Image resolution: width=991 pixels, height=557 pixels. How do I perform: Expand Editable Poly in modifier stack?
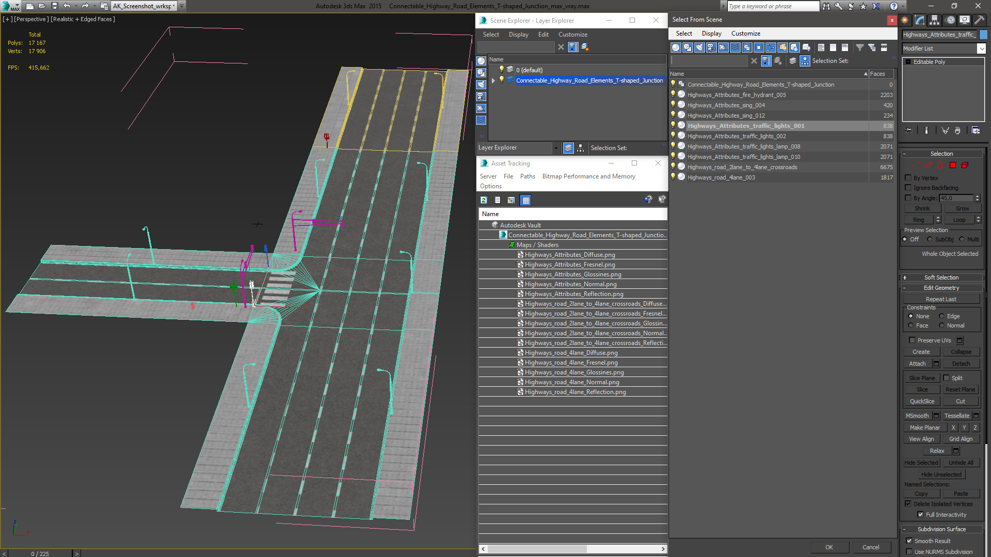[908, 62]
